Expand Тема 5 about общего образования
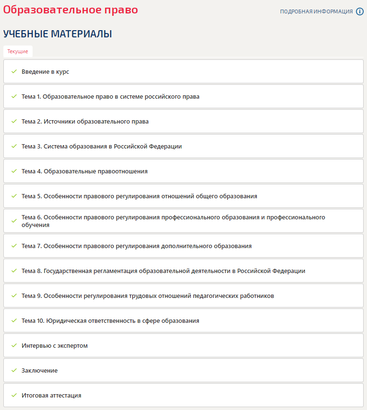This screenshot has height=410, width=367. (139, 196)
